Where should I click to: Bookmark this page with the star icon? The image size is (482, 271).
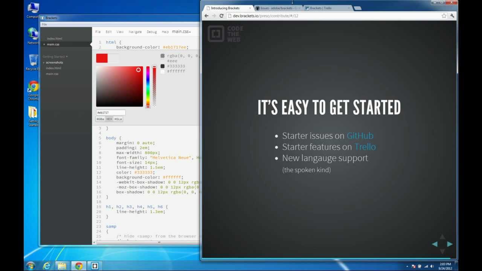tap(444, 16)
